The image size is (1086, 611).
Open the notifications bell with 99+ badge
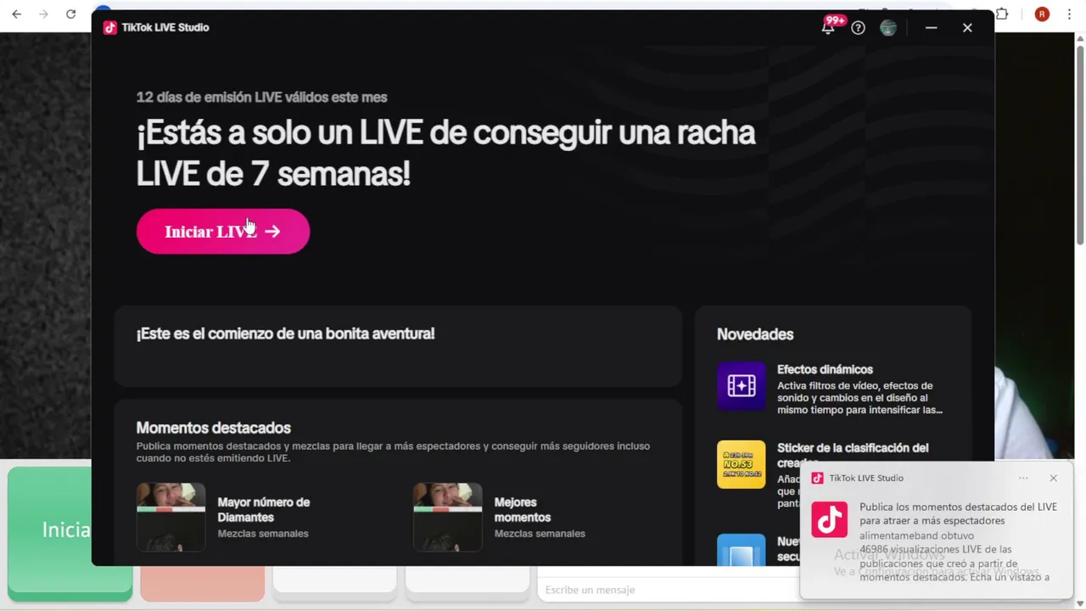pos(828,27)
